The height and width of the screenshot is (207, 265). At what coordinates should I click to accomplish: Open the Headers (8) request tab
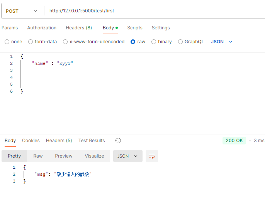(x=79, y=28)
